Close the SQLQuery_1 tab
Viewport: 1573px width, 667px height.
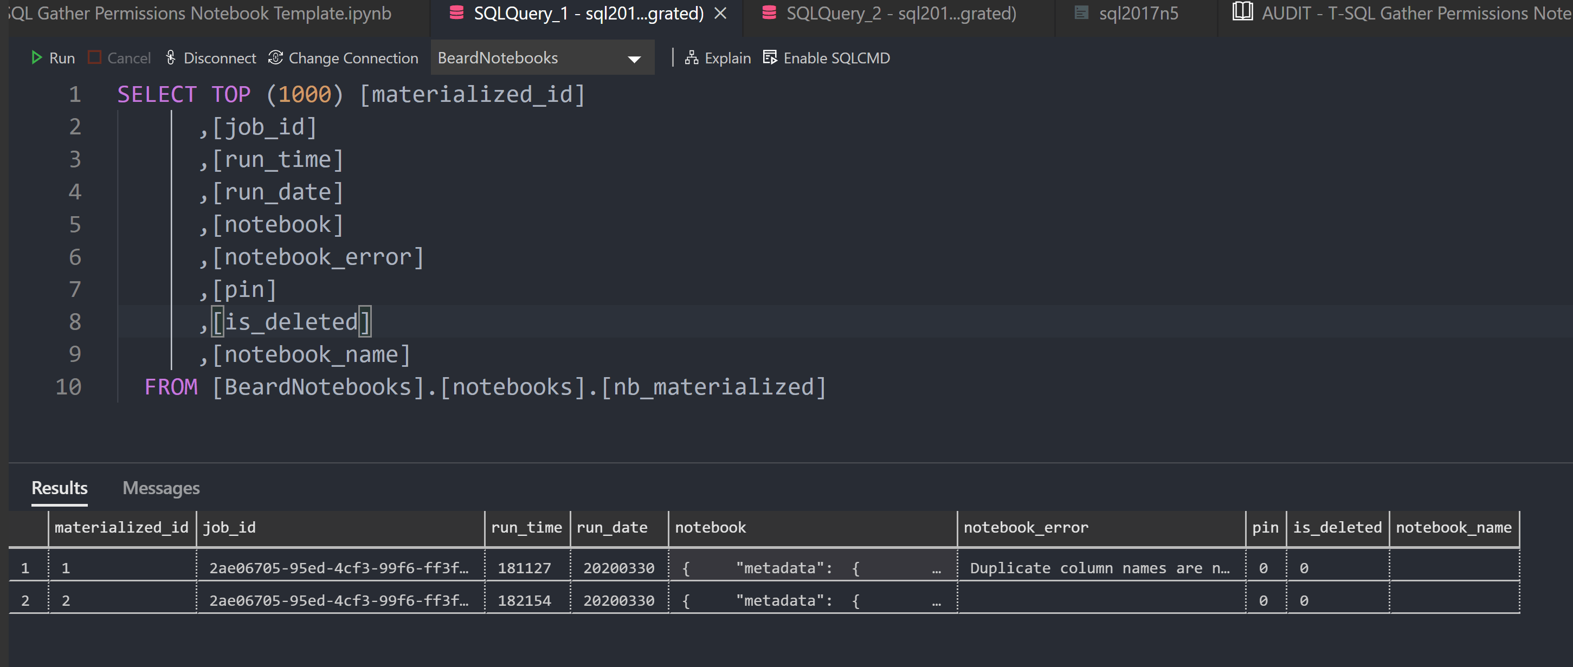tap(720, 14)
